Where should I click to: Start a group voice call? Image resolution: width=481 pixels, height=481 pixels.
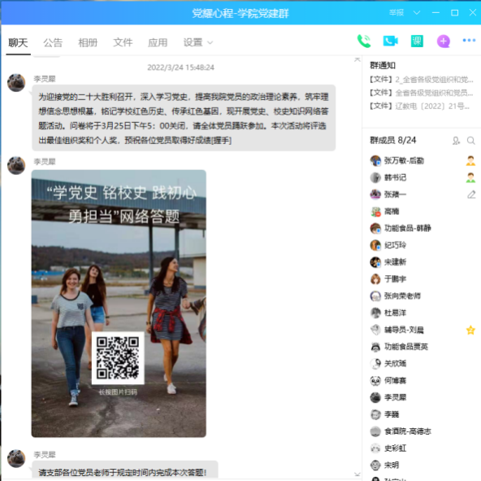364,42
